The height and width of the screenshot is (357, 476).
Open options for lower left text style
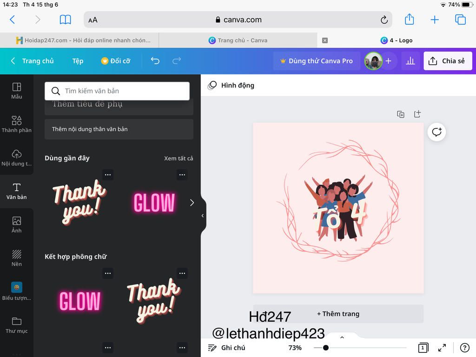point(108,348)
